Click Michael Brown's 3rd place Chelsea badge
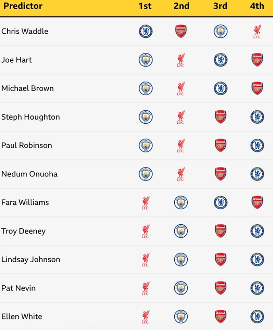The height and width of the screenshot is (330, 273). (x=220, y=88)
